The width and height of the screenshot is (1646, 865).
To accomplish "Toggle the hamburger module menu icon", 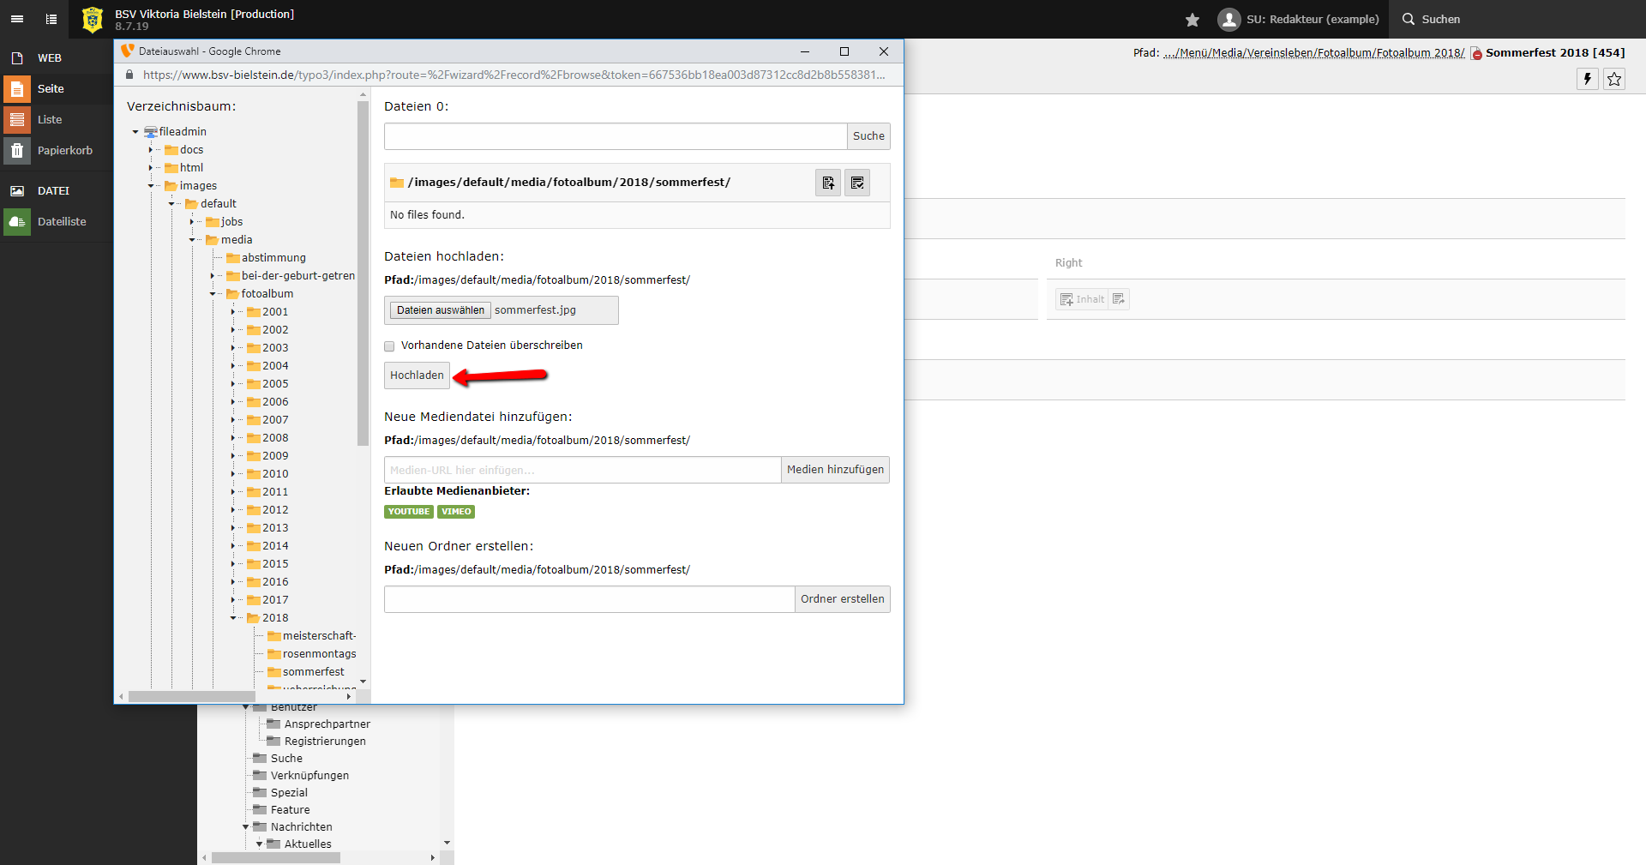I will 17,19.
